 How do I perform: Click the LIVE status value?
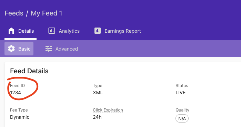pyautogui.click(x=180, y=93)
